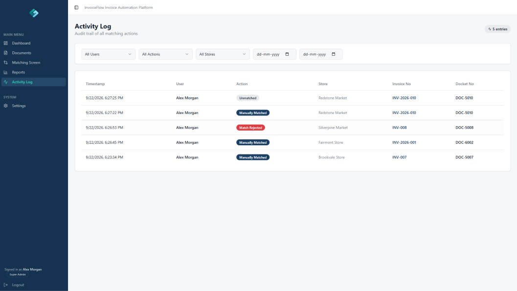The image size is (517, 291).
Task: Open the first date calendar picker icon
Action: tap(287, 54)
